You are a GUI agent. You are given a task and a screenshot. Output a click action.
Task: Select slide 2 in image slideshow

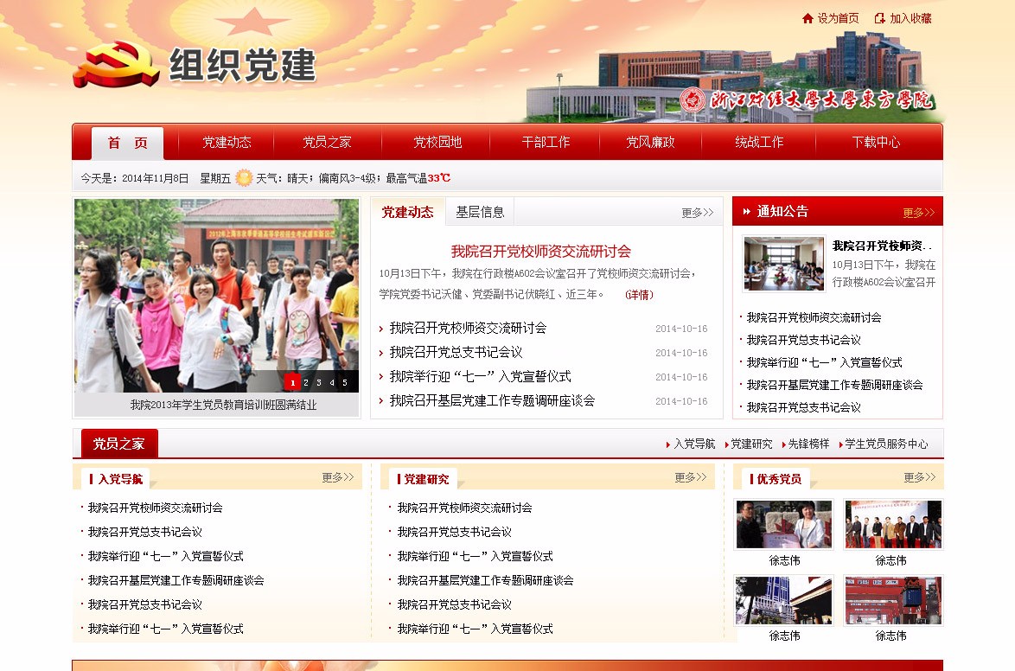pos(306,382)
